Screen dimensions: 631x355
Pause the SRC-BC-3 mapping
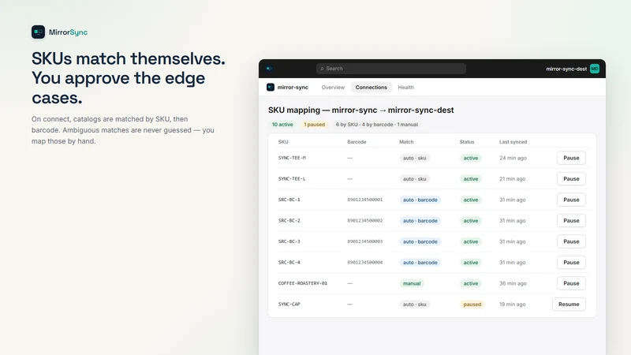pos(571,242)
